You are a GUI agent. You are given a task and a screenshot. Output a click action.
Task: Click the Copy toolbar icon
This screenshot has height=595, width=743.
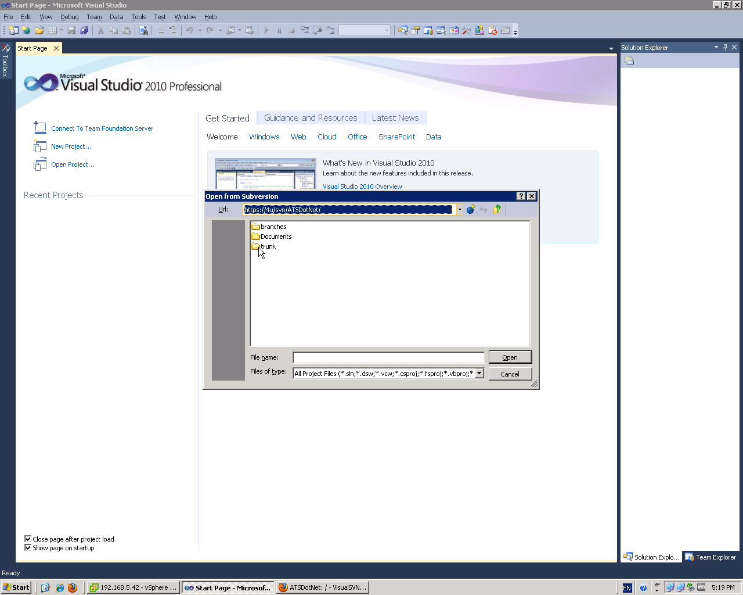[x=113, y=30]
